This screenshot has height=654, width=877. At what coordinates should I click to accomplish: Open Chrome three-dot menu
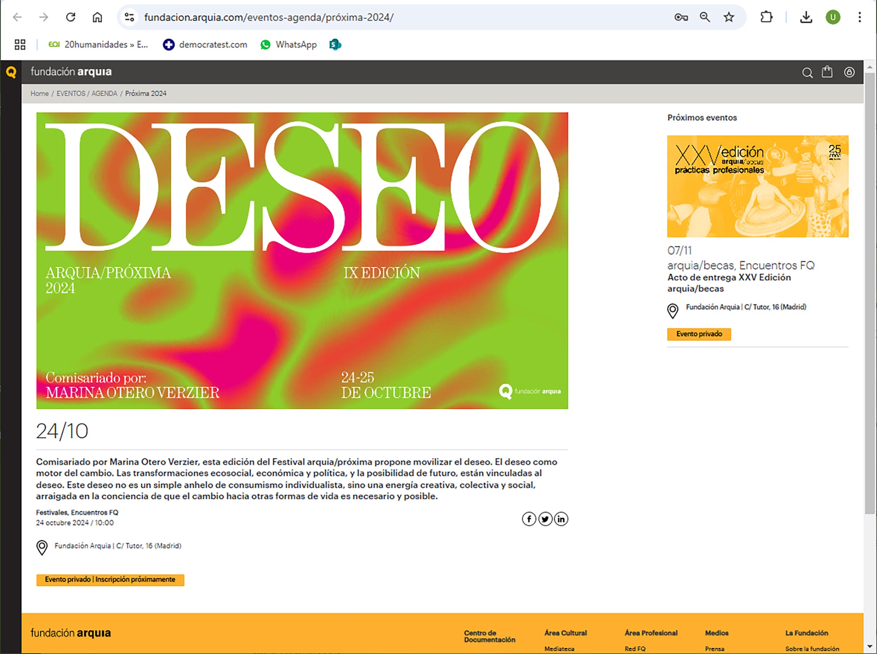click(859, 17)
